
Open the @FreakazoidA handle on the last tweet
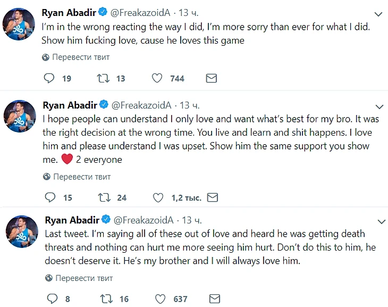pos(144,220)
